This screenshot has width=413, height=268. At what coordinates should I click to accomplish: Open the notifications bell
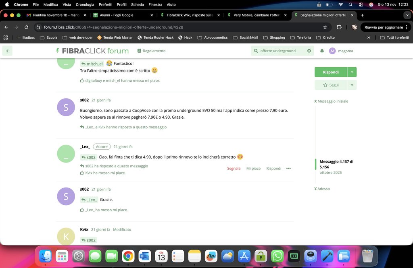[322, 51]
